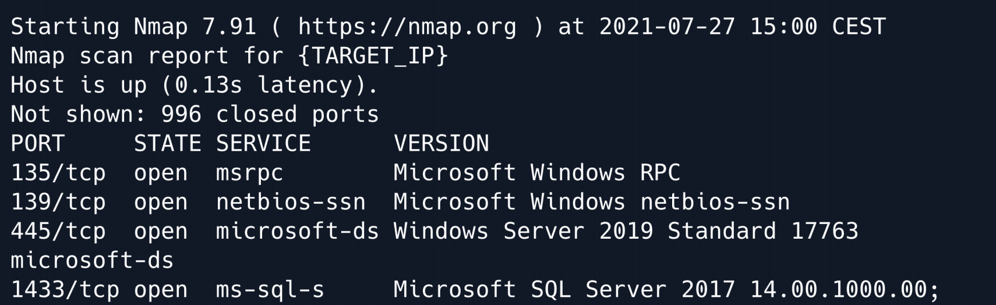The width and height of the screenshot is (996, 305).
Task: Click the Host is up latency line
Action: click(x=195, y=86)
